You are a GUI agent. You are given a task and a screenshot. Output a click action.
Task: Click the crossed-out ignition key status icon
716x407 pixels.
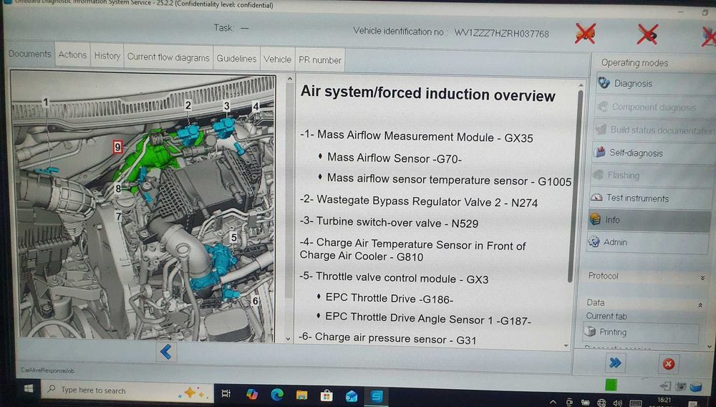tap(647, 34)
